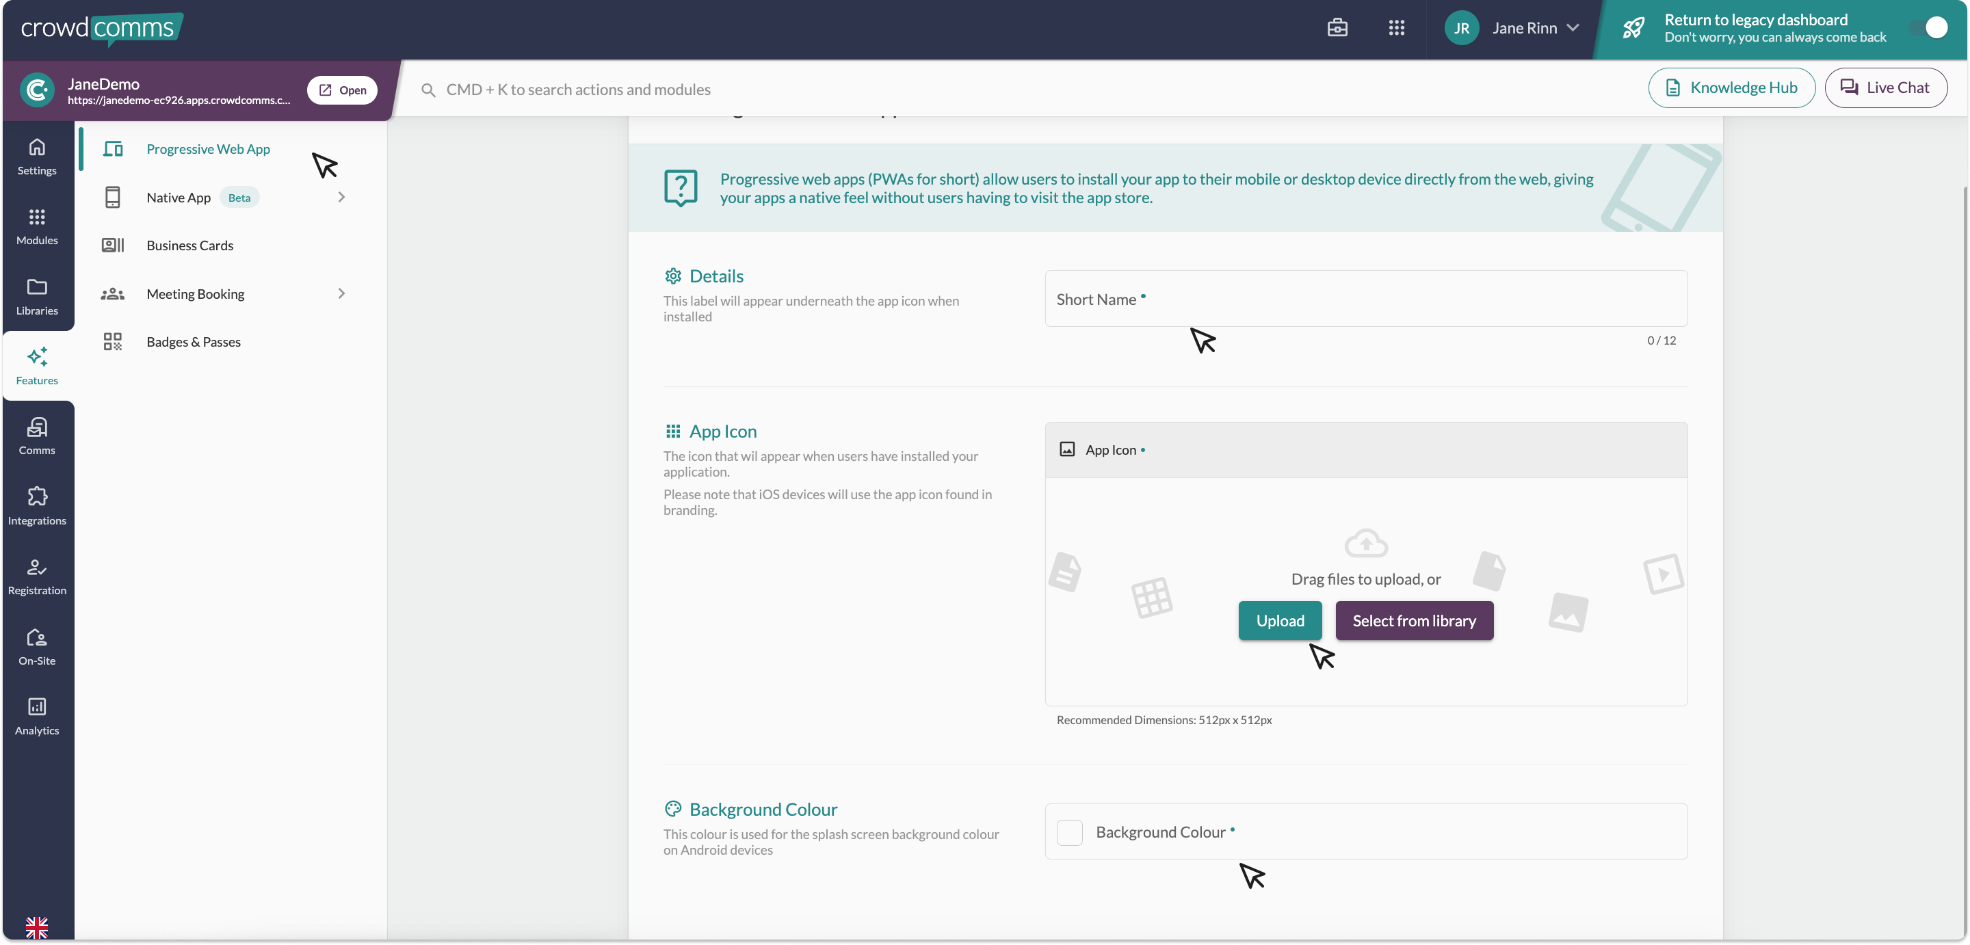
Task: Select the UK flag language toggle
Action: pos(37,926)
